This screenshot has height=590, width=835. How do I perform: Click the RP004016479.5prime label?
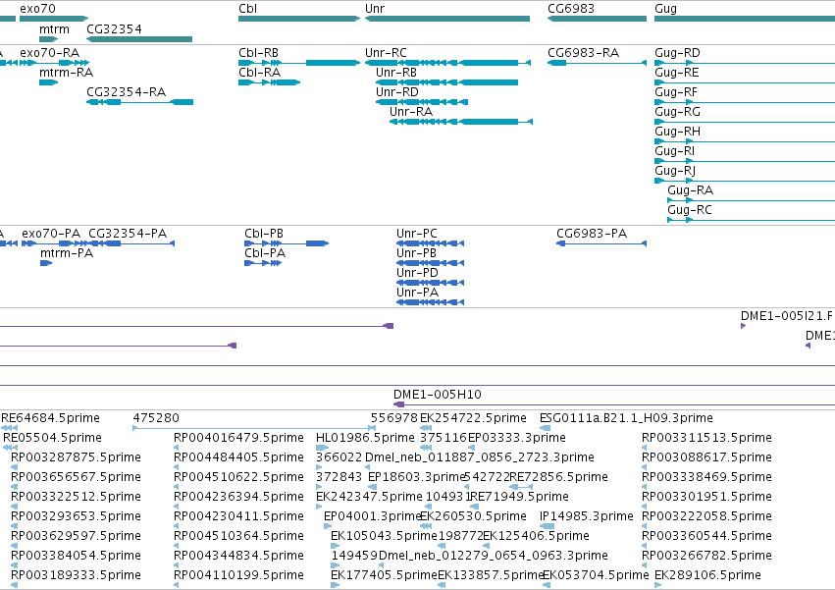238,438
